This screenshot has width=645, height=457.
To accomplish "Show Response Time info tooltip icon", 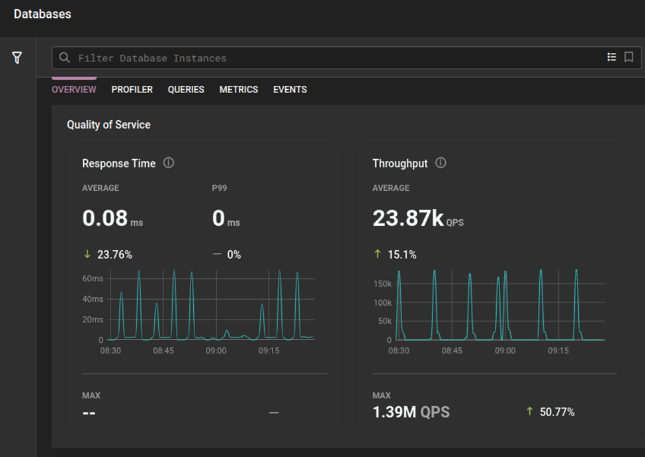I will click(169, 162).
